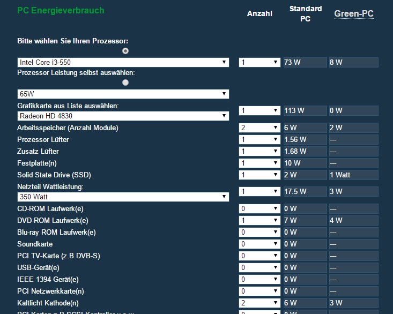Click the graphics card 113 W field
393x314 pixels.
click(305, 110)
